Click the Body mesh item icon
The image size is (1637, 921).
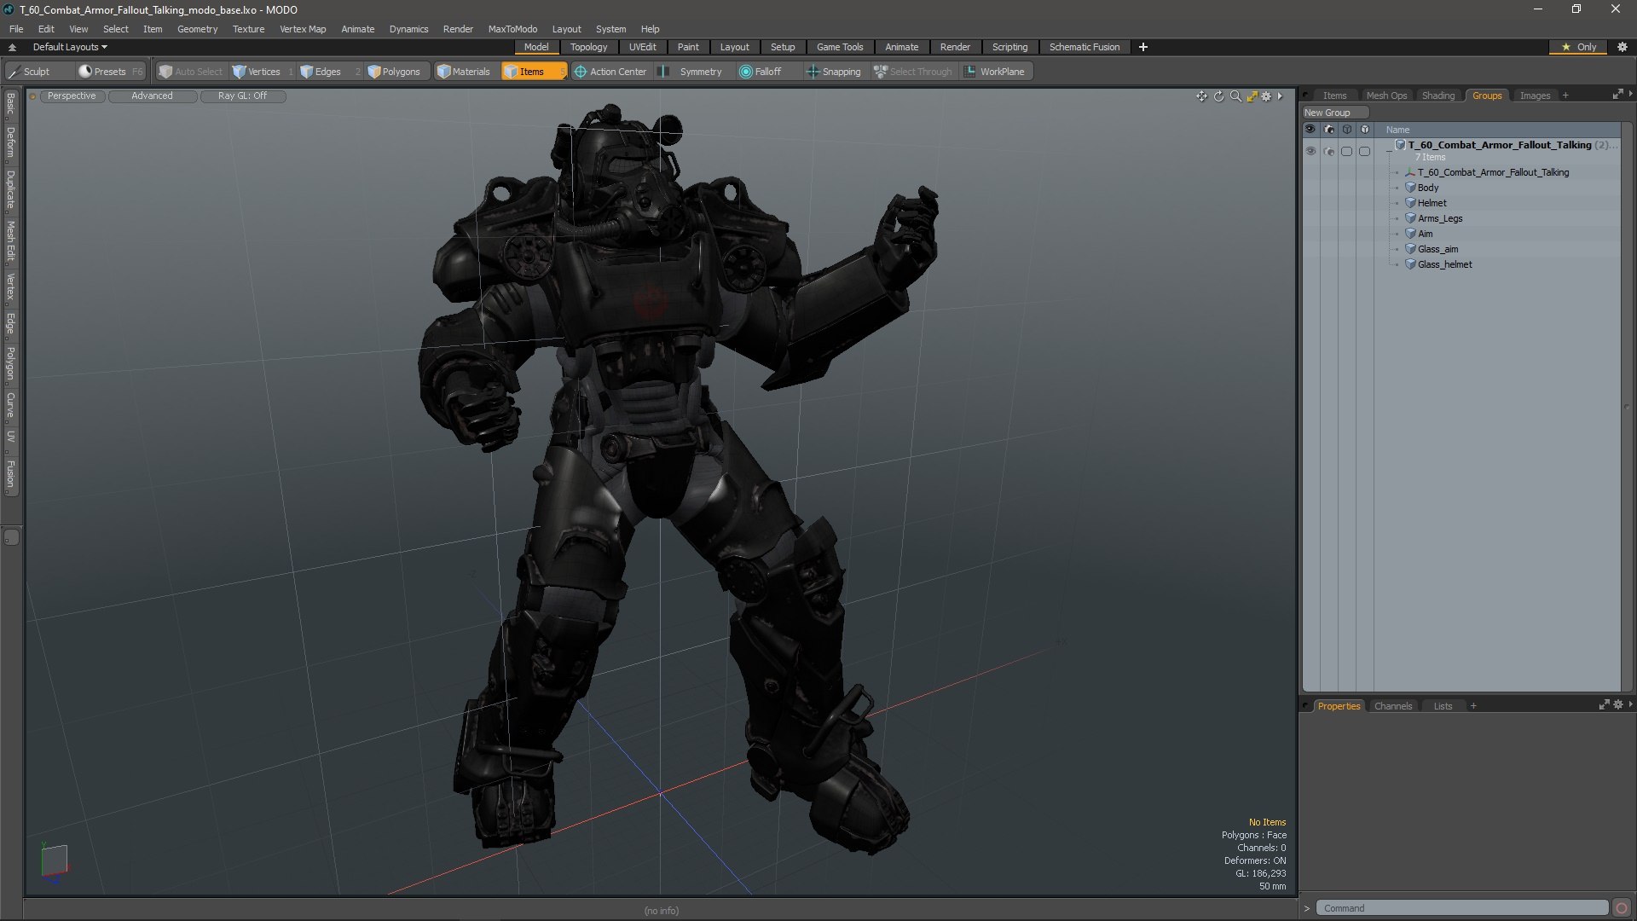click(x=1410, y=188)
